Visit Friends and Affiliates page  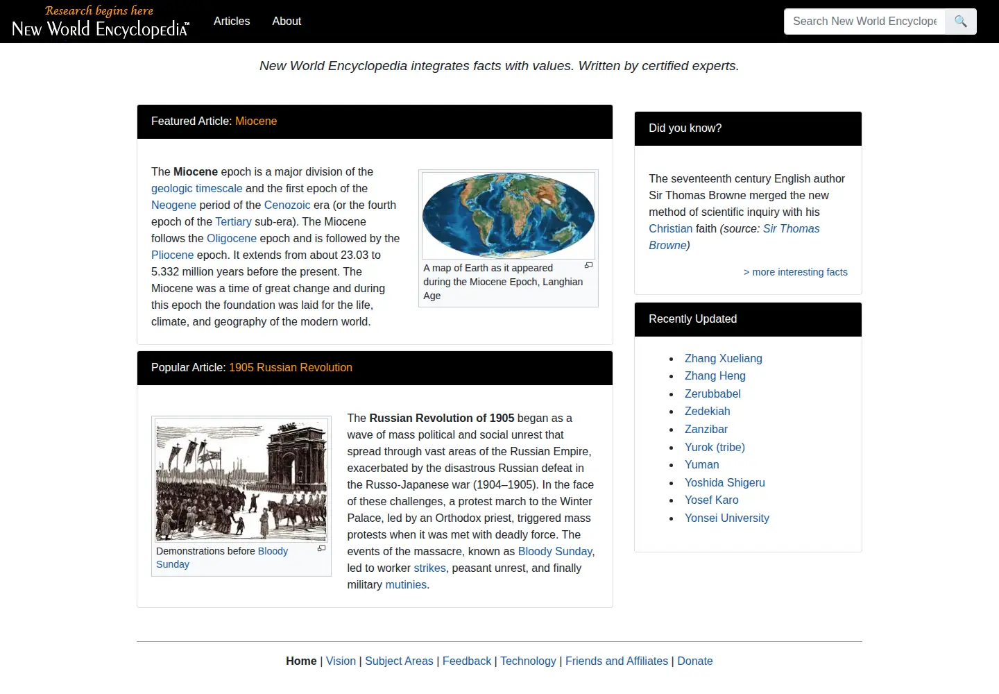tap(617, 661)
